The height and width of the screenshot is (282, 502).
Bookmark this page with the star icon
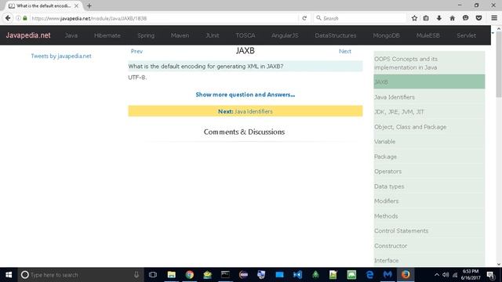coord(414,18)
